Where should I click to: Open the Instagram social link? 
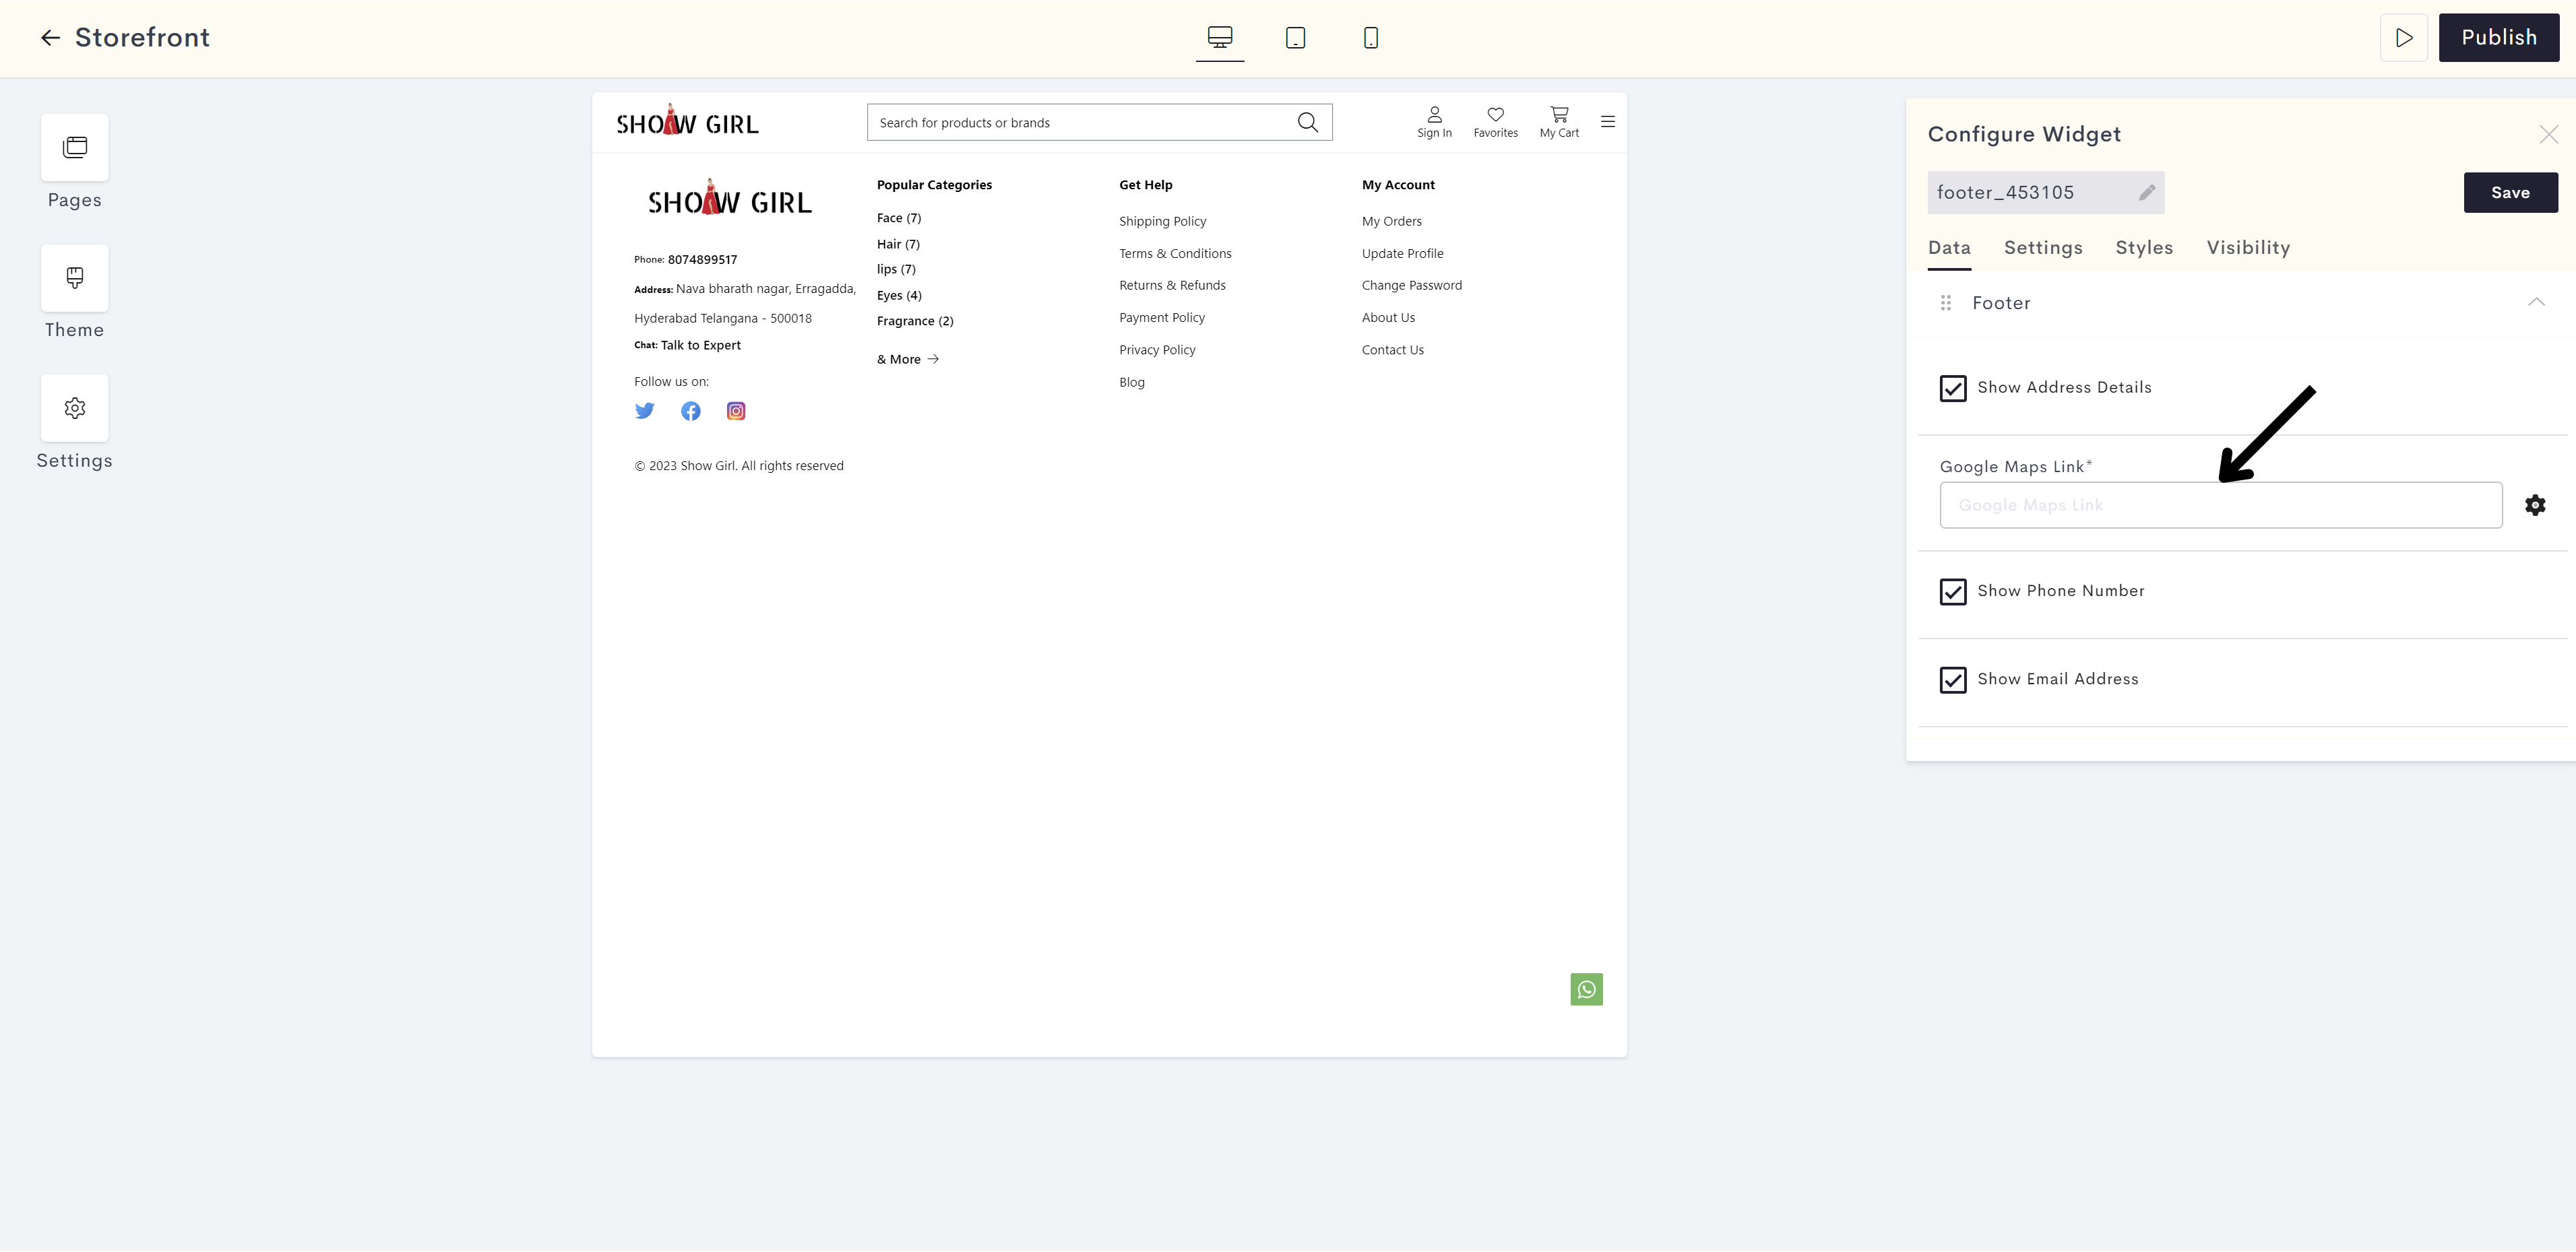pos(736,411)
